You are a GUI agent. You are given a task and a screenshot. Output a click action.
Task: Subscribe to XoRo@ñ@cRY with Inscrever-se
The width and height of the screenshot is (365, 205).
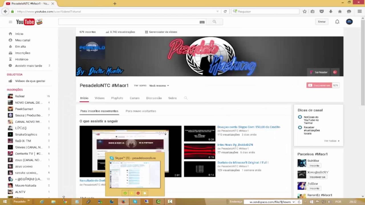pyautogui.click(x=317, y=177)
